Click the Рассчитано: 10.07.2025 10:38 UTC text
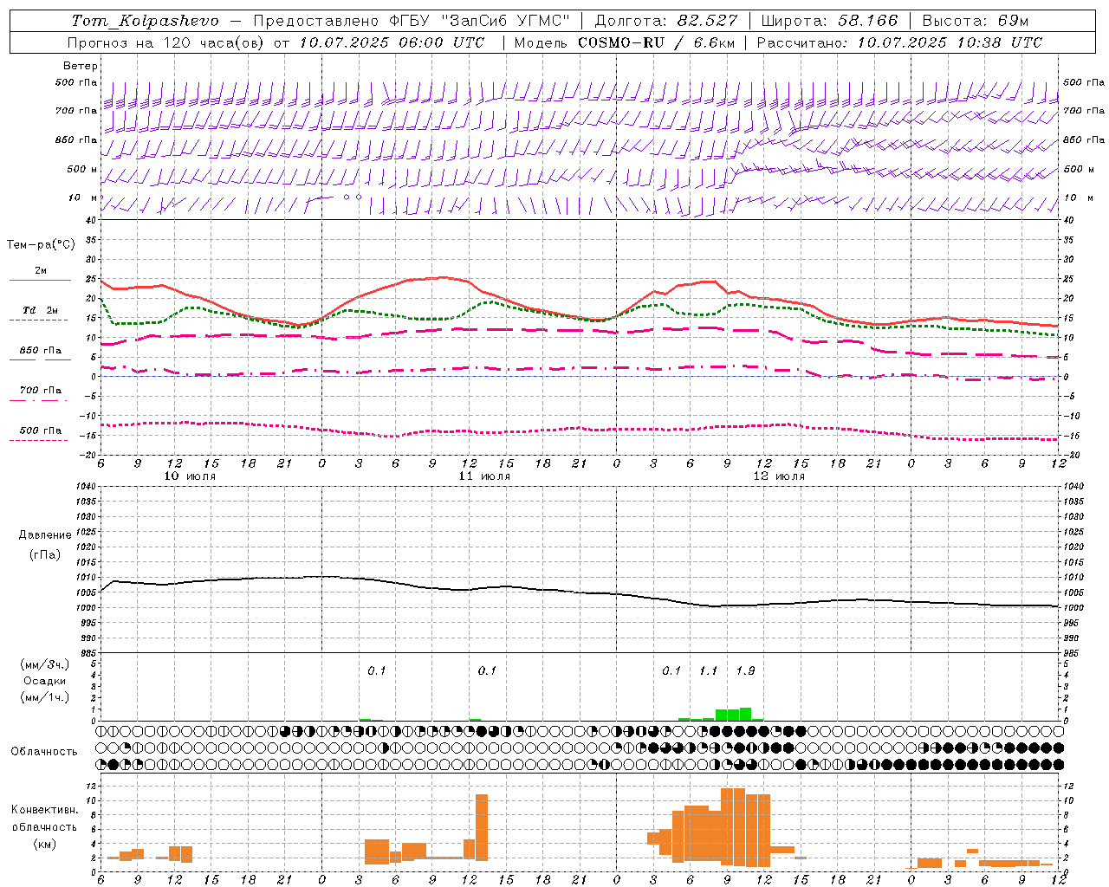1109x887 pixels. pos(899,42)
